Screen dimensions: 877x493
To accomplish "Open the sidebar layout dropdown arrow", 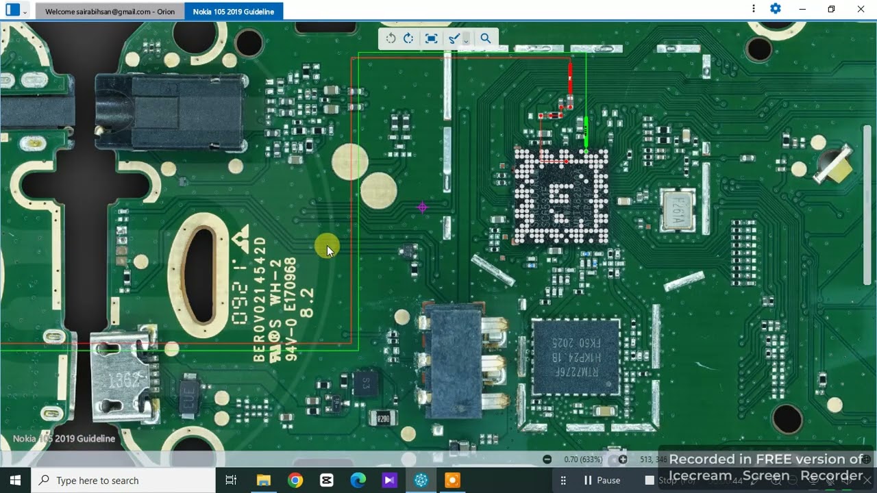I will [25, 12].
